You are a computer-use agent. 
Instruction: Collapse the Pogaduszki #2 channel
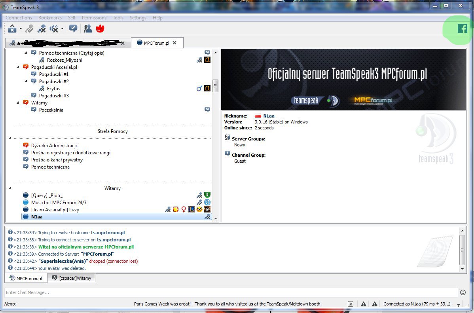pyautogui.click(x=26, y=82)
